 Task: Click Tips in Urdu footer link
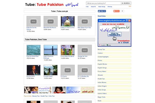tap(28, 96)
